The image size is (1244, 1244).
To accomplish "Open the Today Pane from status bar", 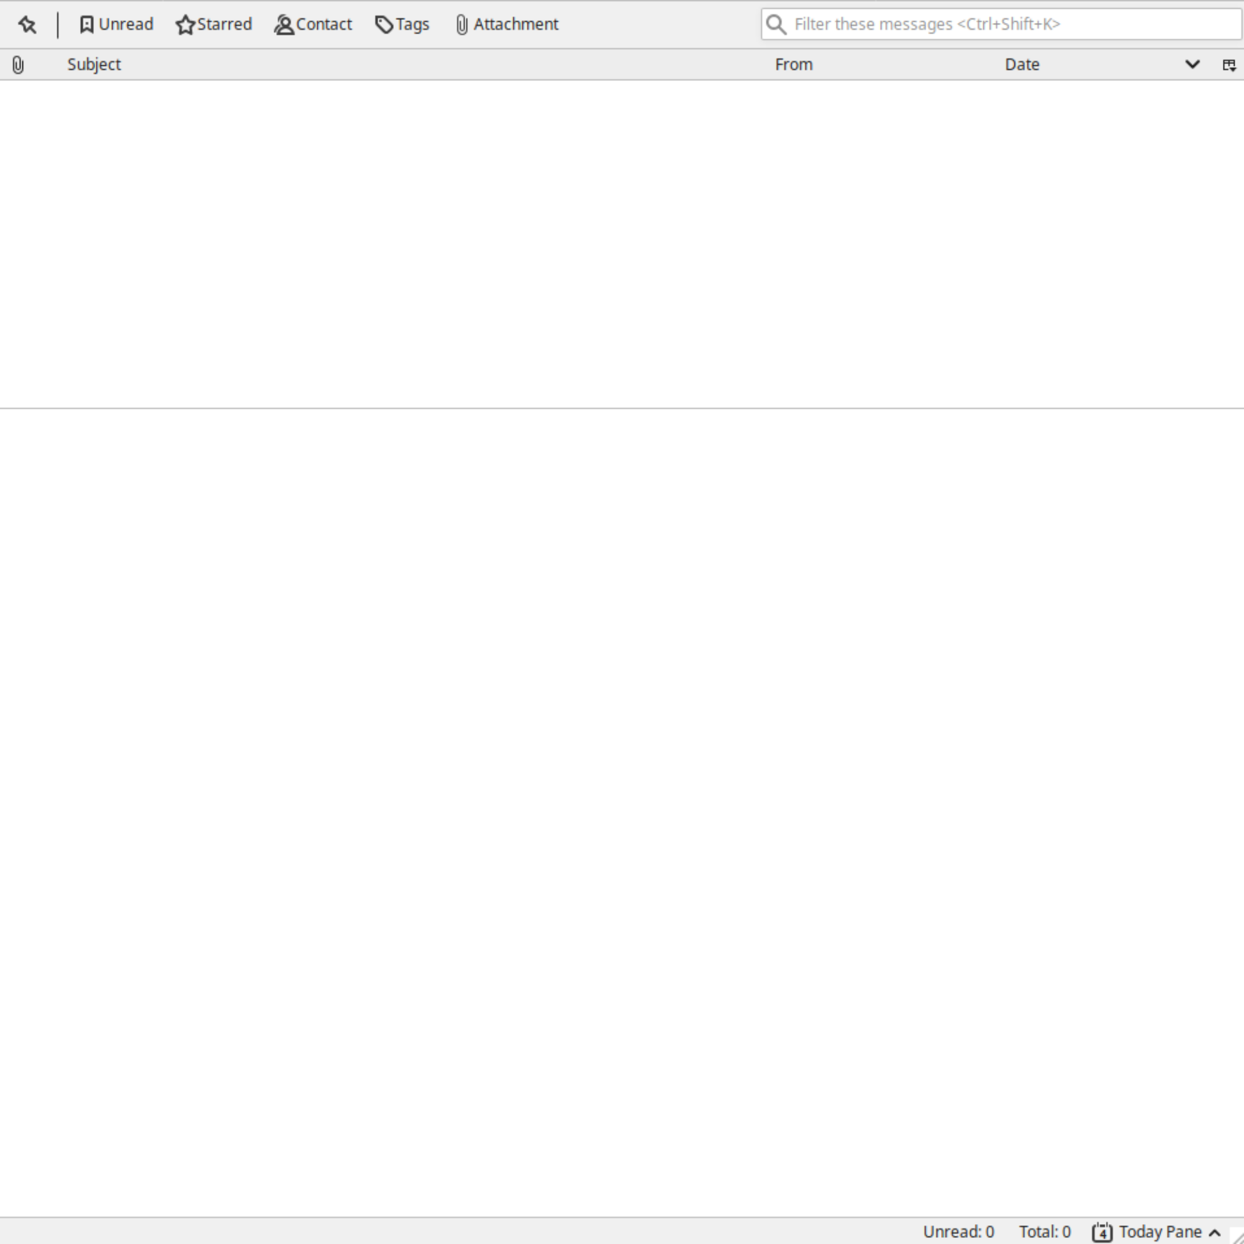I will (1156, 1232).
